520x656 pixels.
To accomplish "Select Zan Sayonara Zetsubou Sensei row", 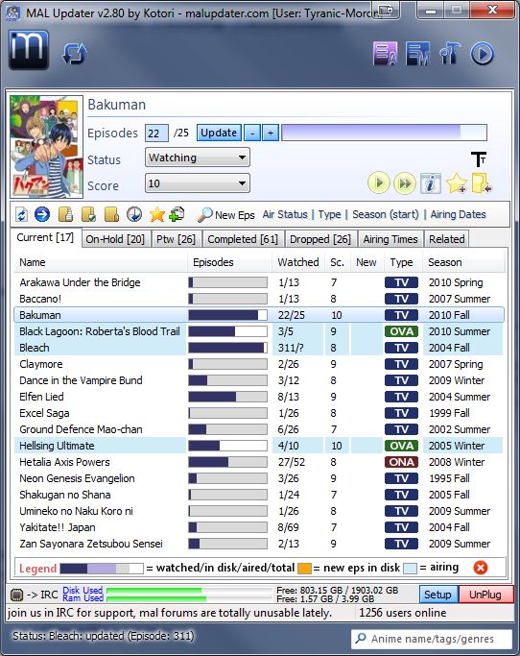I will pos(259,544).
